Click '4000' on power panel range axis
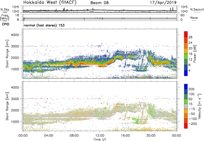Viewport: 204px width, 141px height. [15, 35]
